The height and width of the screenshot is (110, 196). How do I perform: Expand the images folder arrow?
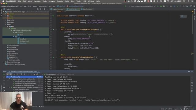click(6, 22)
